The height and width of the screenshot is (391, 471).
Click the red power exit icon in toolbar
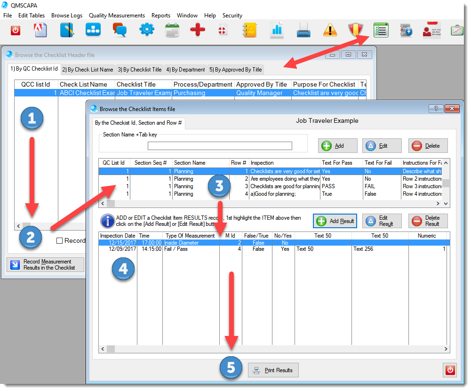pos(16,31)
